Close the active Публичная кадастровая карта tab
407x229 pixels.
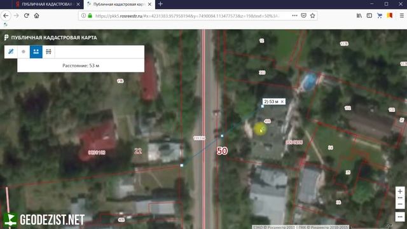[150, 4]
